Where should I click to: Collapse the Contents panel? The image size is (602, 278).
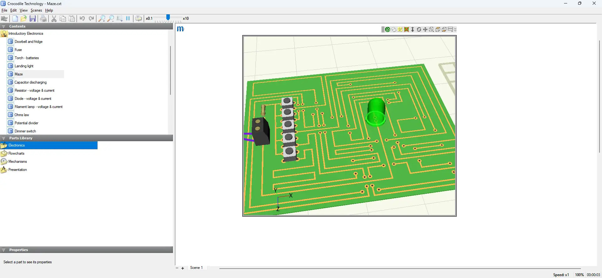click(x=4, y=26)
